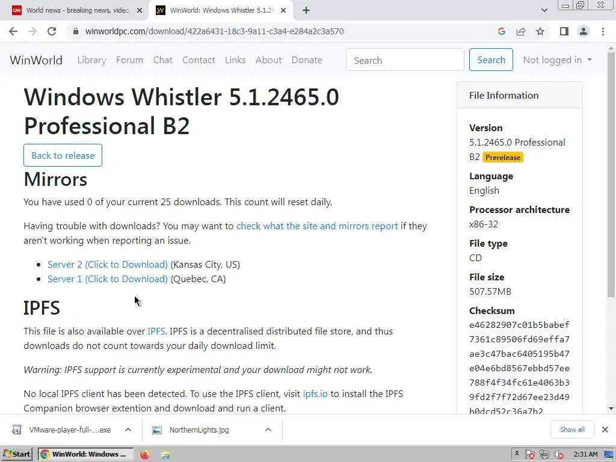Click the browser forward arrow
The width and height of the screenshot is (616, 462).
(32, 31)
